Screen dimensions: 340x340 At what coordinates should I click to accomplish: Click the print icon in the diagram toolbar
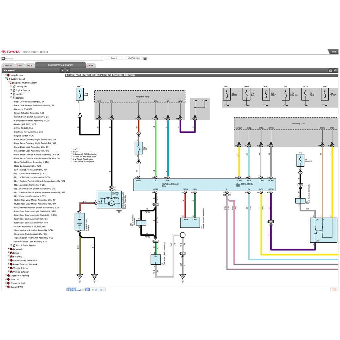pyautogui.click(x=330, y=70)
